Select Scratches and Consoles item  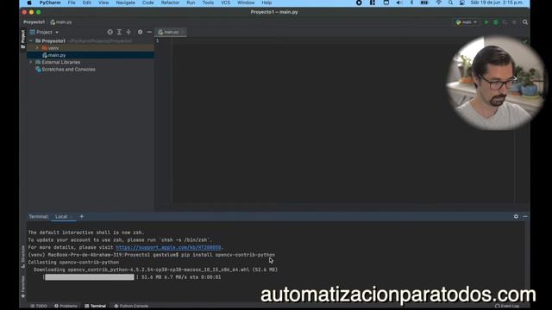click(x=66, y=69)
